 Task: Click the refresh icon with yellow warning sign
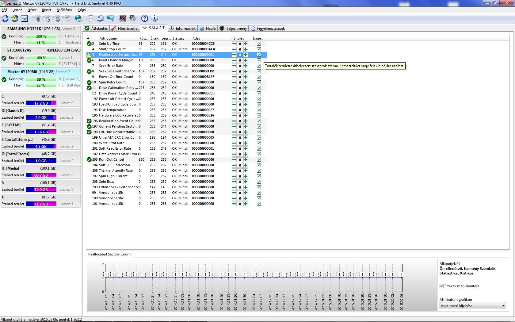(15, 18)
